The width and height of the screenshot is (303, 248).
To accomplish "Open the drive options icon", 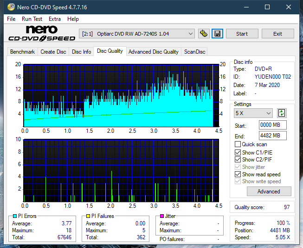I will (204, 34).
